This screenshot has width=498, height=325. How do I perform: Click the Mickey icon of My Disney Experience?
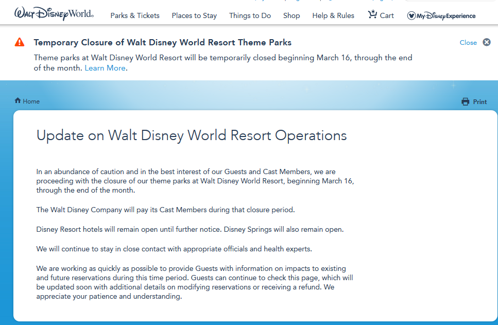411,15
